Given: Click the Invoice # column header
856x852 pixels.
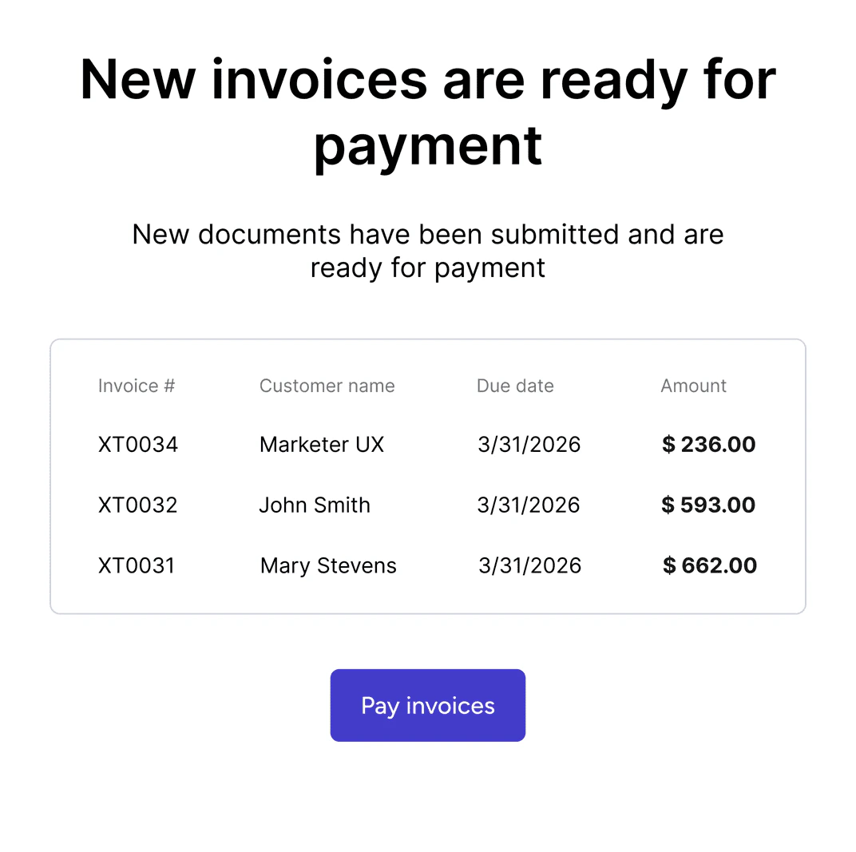Looking at the screenshot, I should (136, 386).
